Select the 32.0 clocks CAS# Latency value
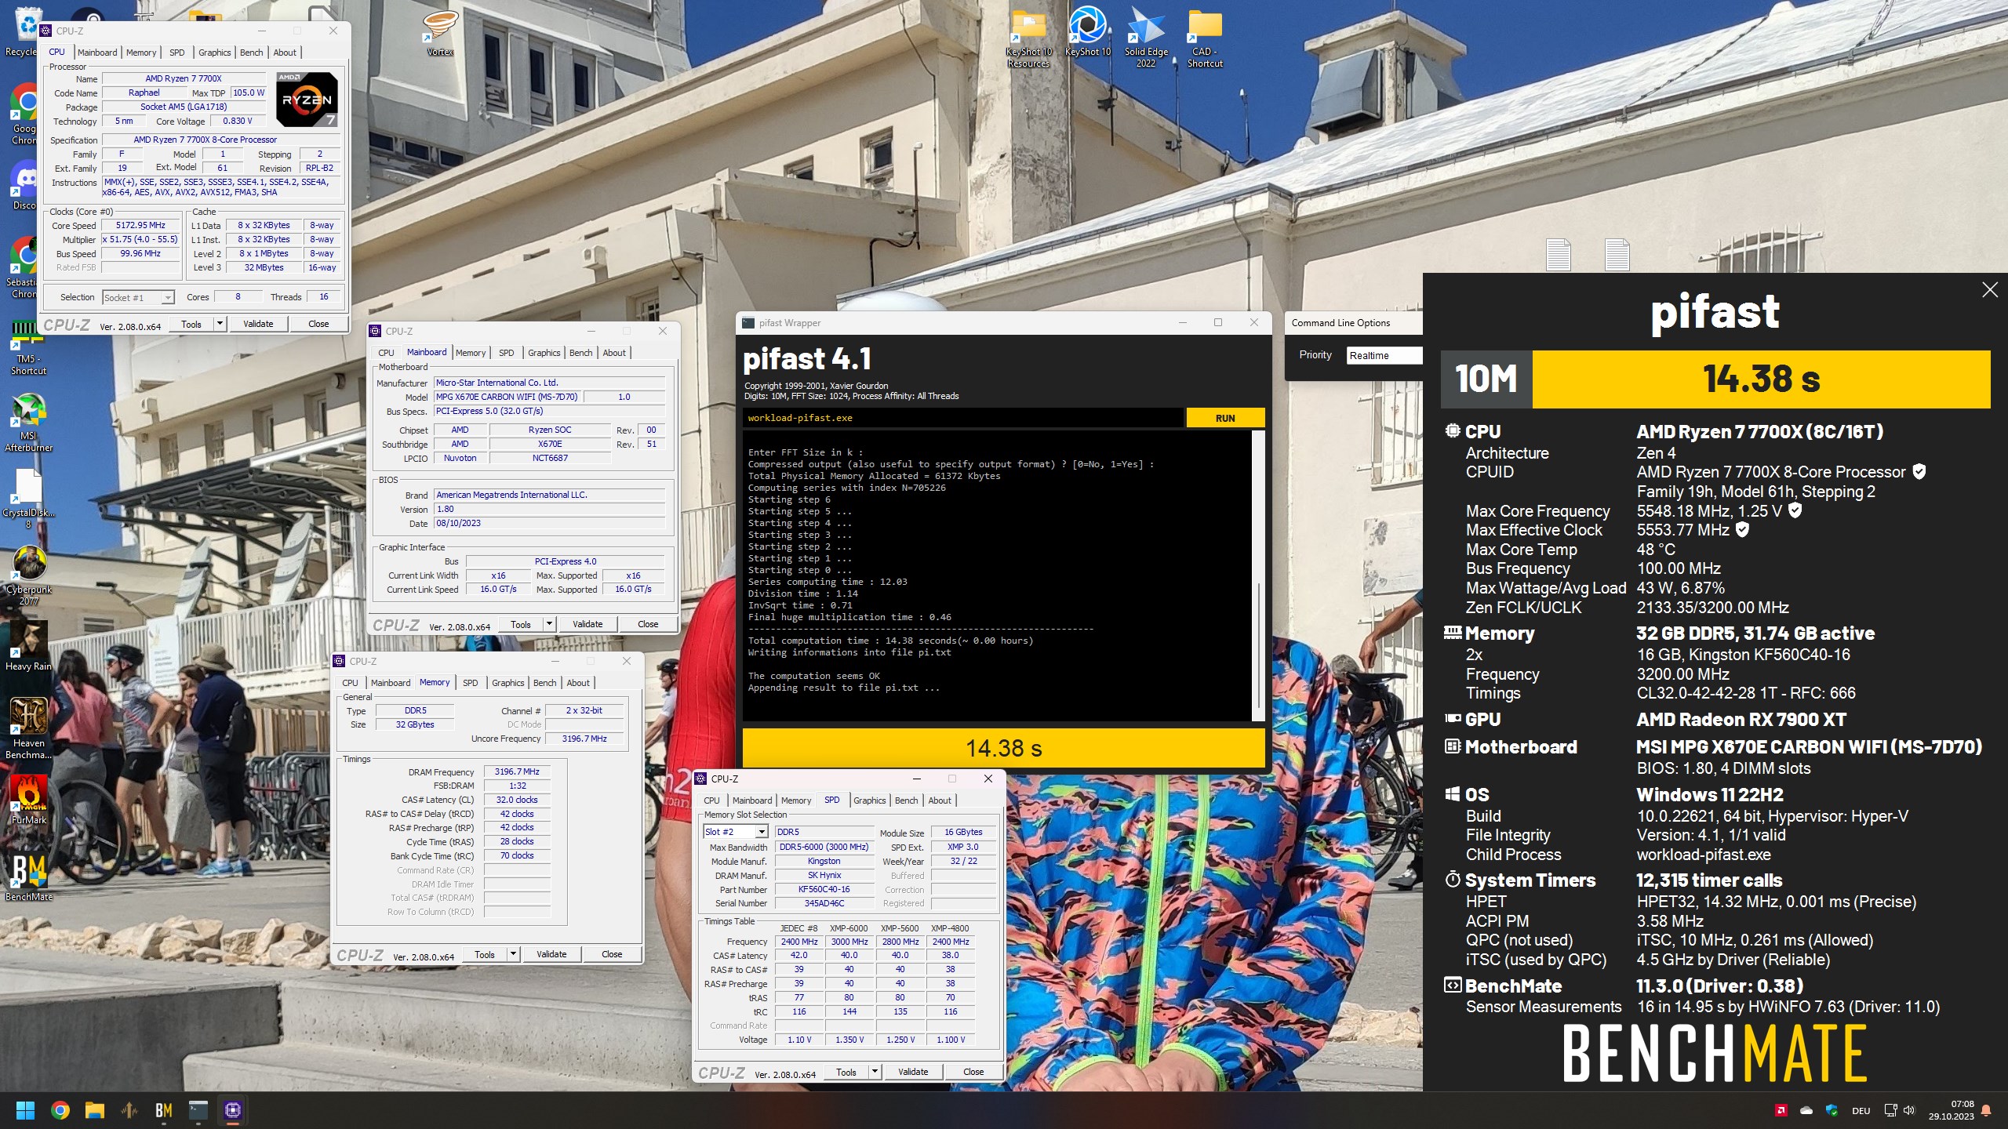Screen dimensions: 2008x1129 (517, 800)
